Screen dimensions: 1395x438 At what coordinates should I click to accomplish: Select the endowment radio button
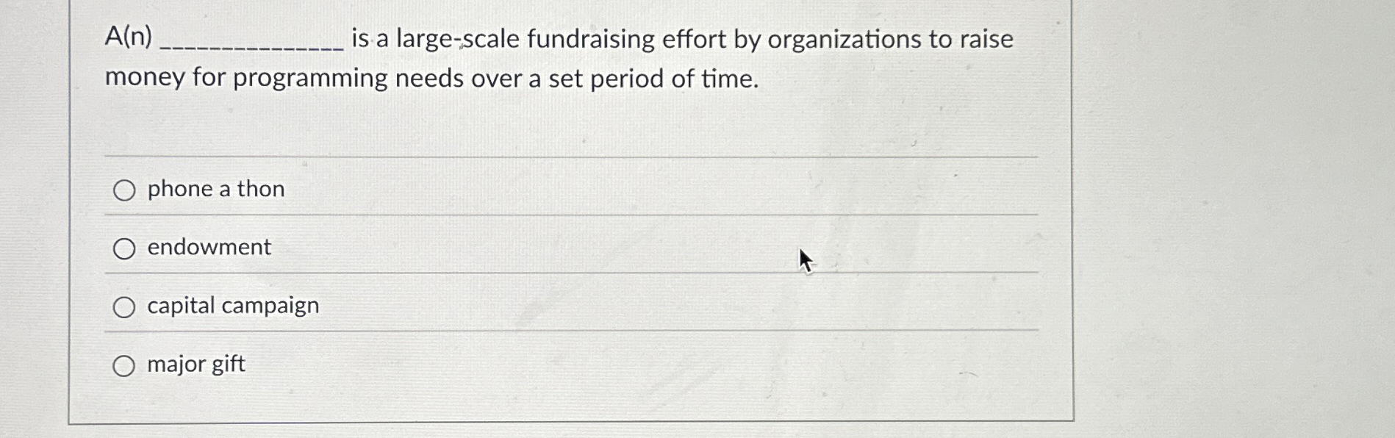pos(125,248)
